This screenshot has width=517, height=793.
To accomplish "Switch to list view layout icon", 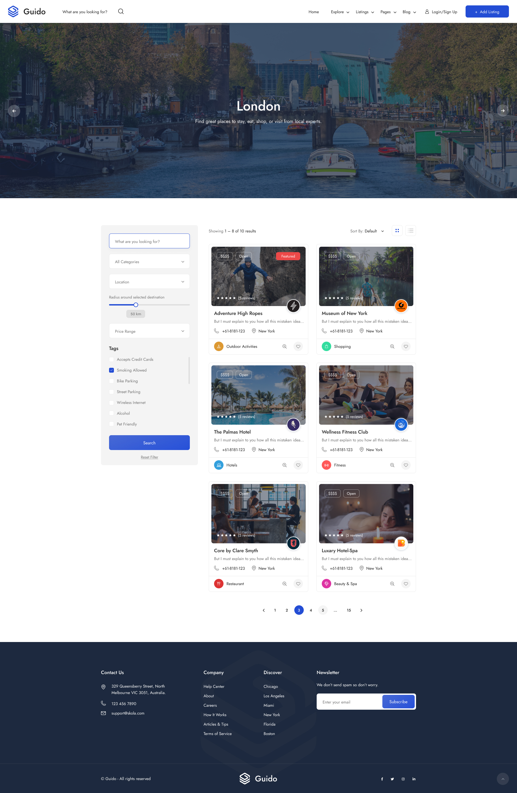I will pos(411,231).
